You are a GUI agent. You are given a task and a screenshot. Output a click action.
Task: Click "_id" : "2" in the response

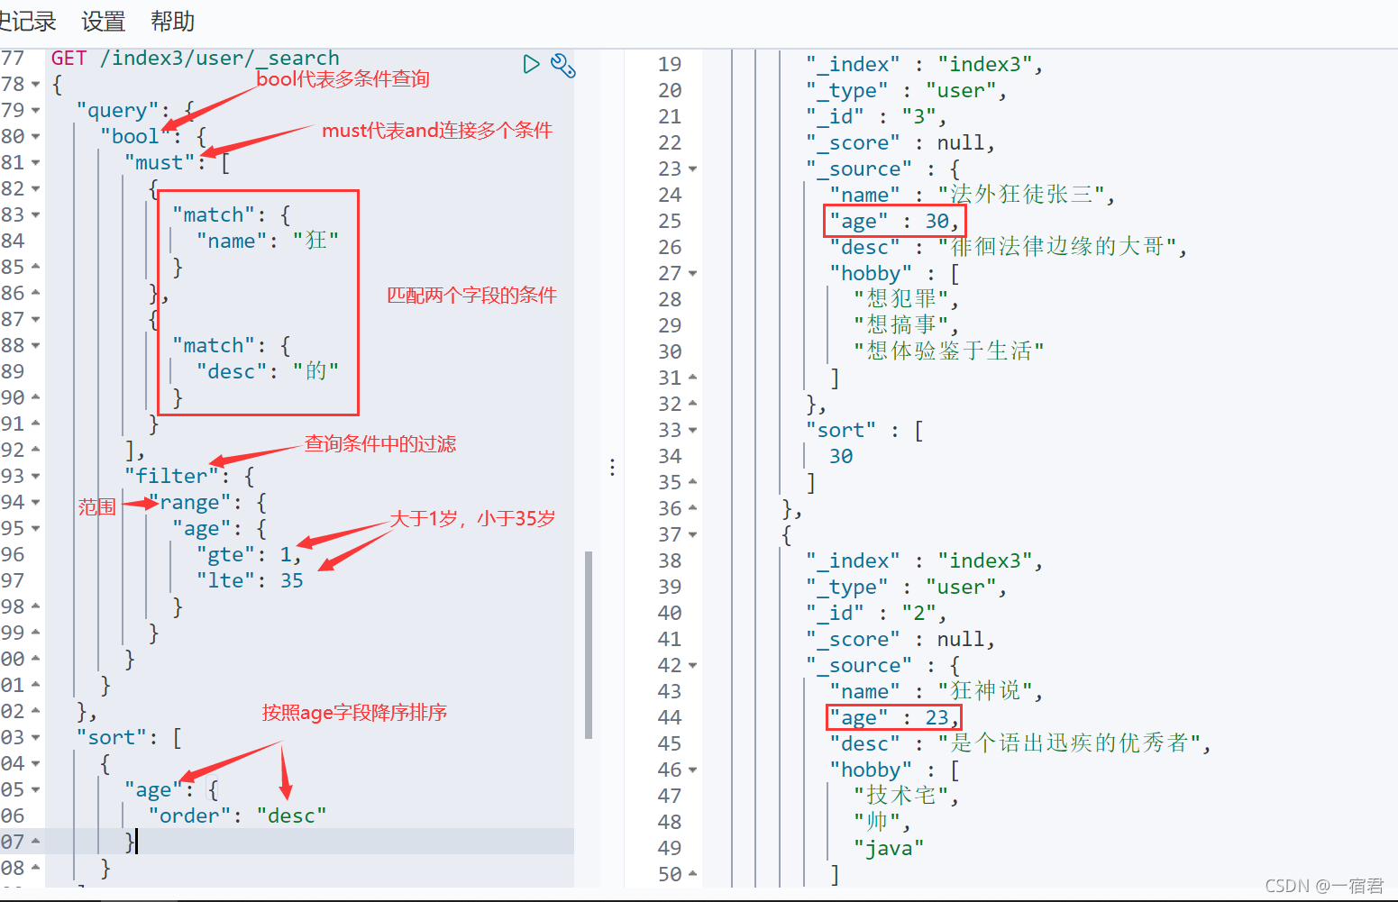tap(876, 613)
